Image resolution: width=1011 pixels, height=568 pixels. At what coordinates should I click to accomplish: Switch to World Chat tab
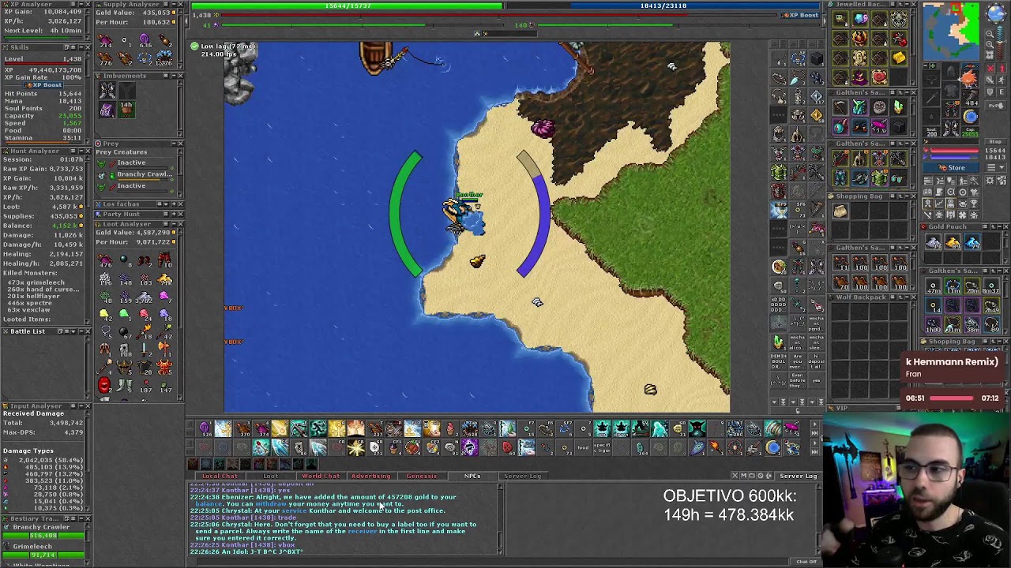(321, 476)
